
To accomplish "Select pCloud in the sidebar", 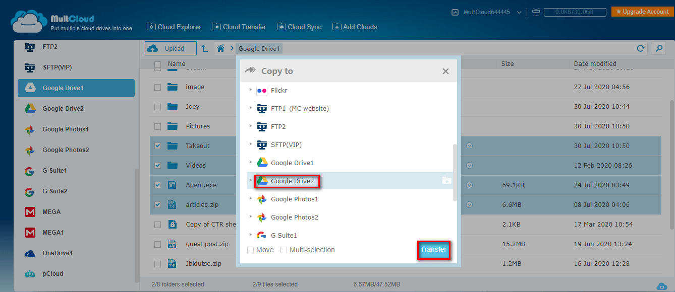I will pyautogui.click(x=76, y=273).
